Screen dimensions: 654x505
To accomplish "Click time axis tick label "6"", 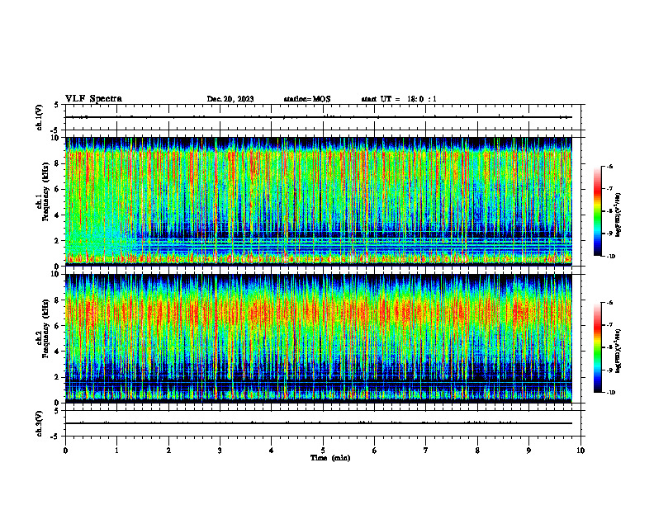I will (x=375, y=451).
